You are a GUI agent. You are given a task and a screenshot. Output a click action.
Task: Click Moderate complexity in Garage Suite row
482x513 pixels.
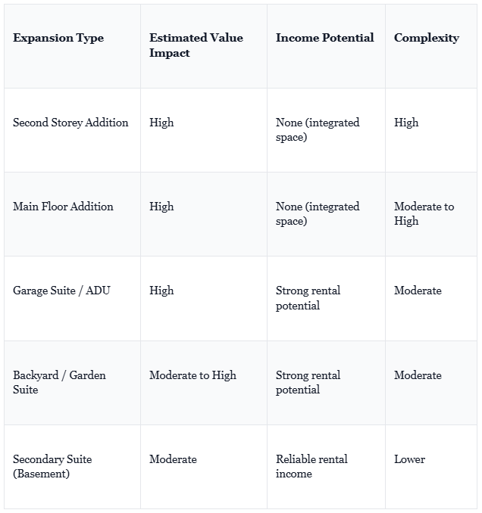(x=418, y=291)
